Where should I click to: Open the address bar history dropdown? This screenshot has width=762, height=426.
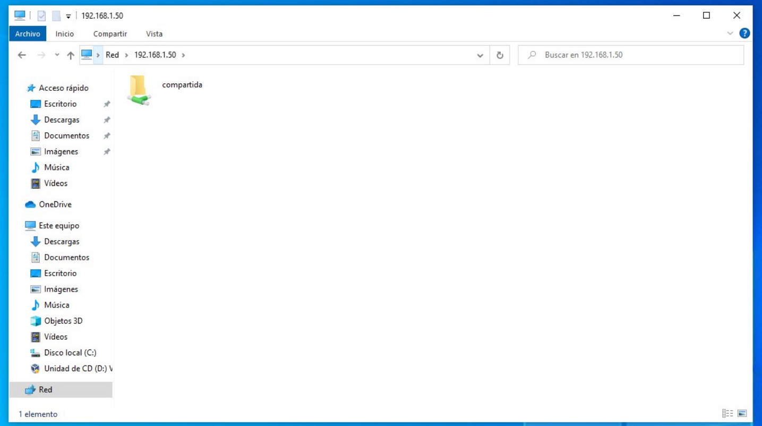(x=481, y=54)
